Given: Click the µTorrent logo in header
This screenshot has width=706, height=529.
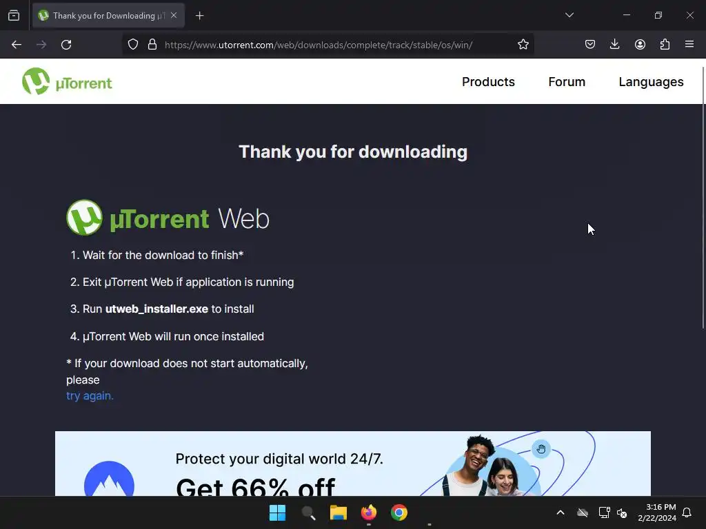Looking at the screenshot, I should (x=67, y=81).
